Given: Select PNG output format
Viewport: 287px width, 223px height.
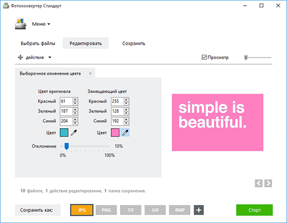Looking at the screenshot, I should 106,210.
